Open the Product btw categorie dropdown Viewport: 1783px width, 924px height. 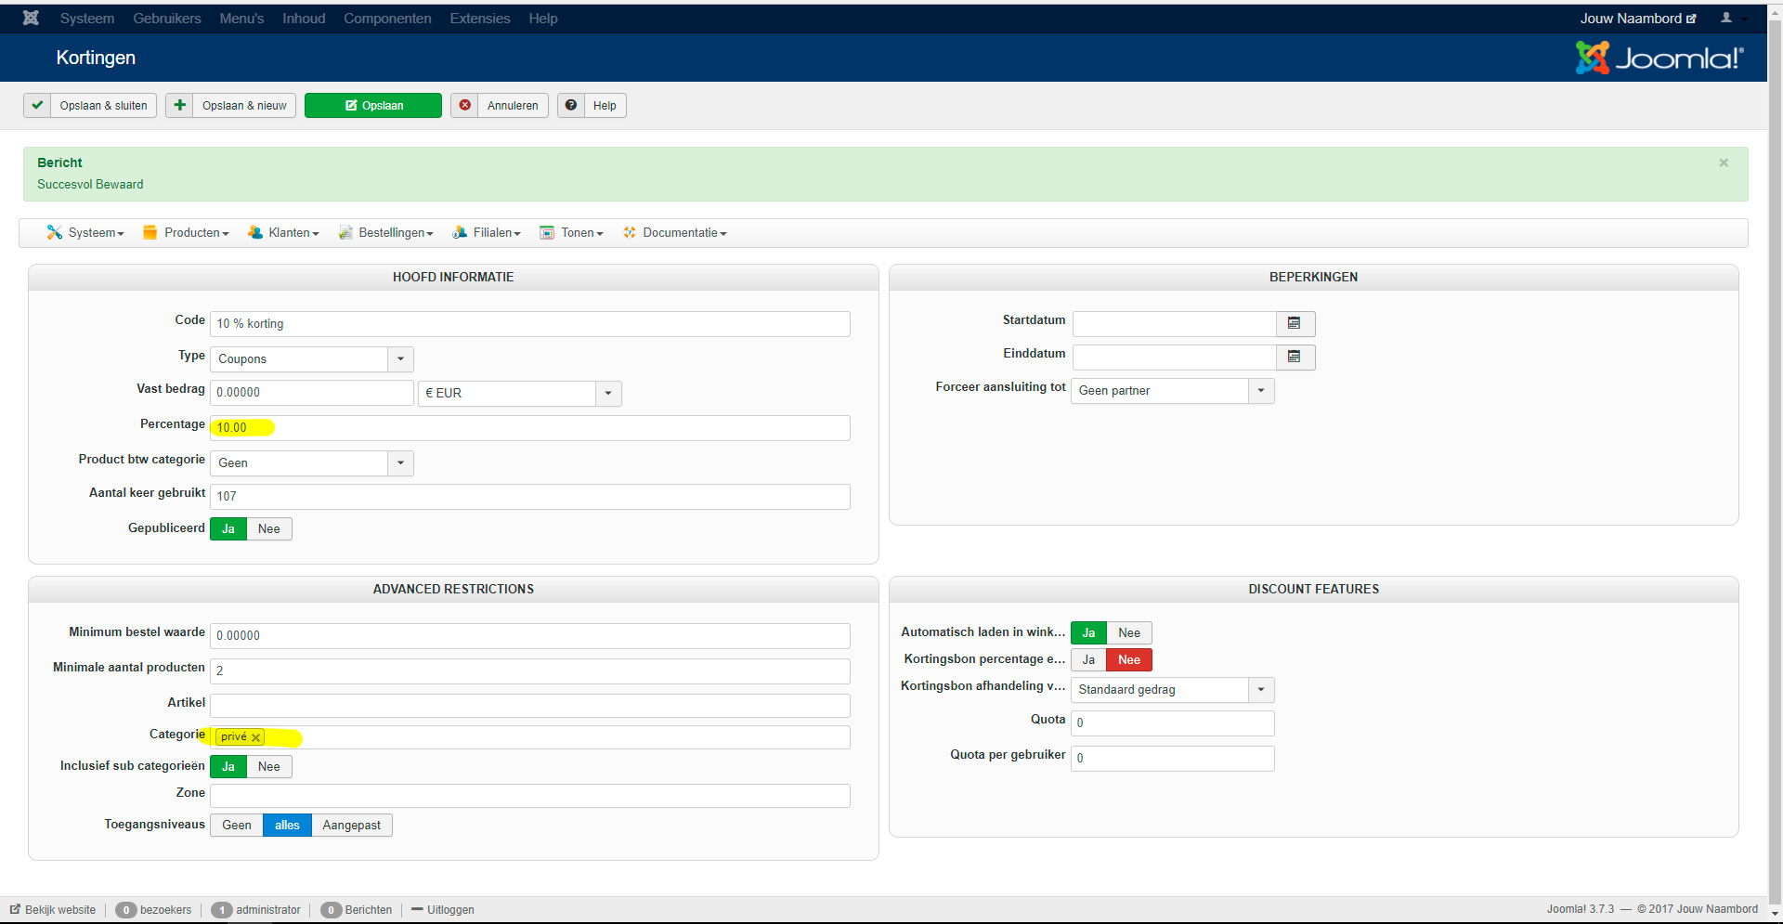click(312, 462)
